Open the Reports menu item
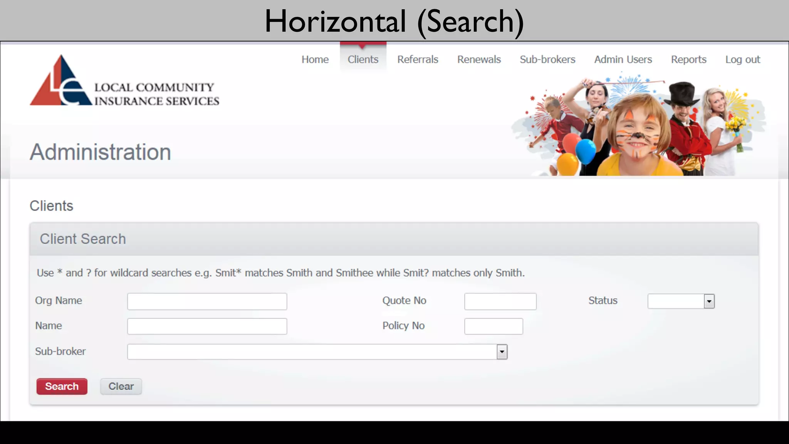Viewport: 789px width, 444px height. click(x=688, y=60)
